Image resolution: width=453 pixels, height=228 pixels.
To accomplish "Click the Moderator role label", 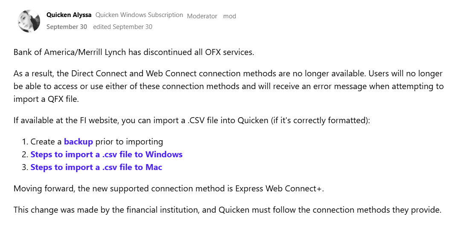I will [x=202, y=16].
